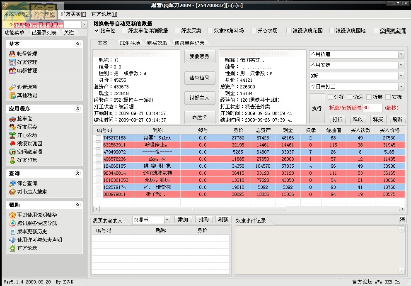Image resolution: width=411 pixels, height=286 pixels.
Task: Launch 抢车位 car icon
Action: (12, 119)
